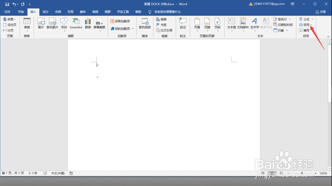Switch to the Mailings (邮件) tab
Screen dimensions: 332x186
(83, 12)
